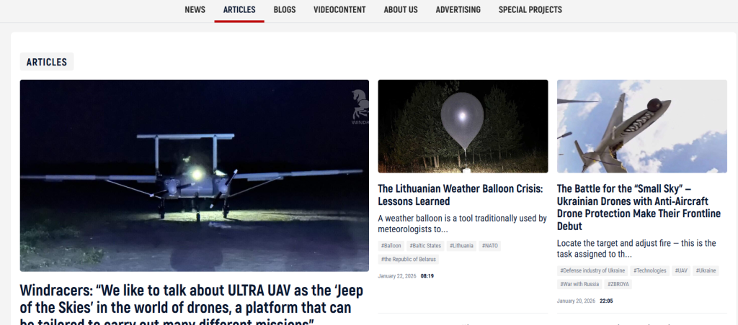This screenshot has width=738, height=325.
Task: Select the ARTICLES tab
Action: 239,10
